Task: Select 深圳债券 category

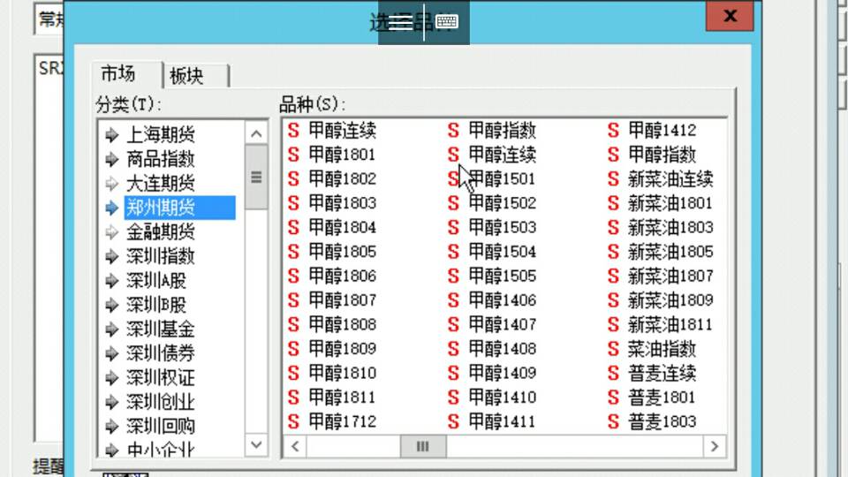Action: (x=160, y=353)
